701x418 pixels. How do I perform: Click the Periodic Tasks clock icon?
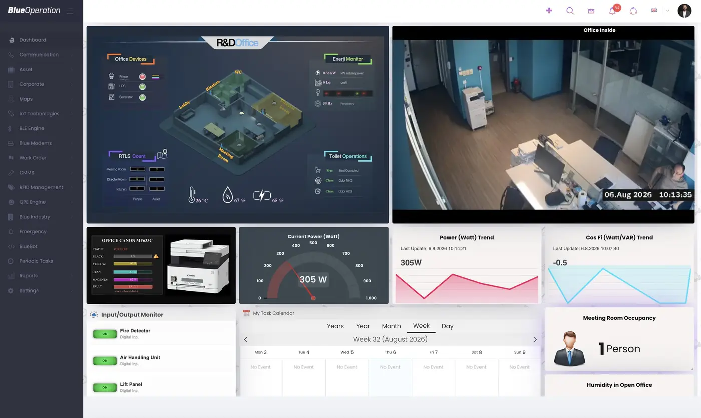pos(10,261)
